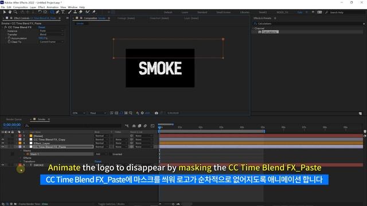Screen dimensions: 367x206
Task: Open the viewer resolution dropdown
Action: pos(98,113)
